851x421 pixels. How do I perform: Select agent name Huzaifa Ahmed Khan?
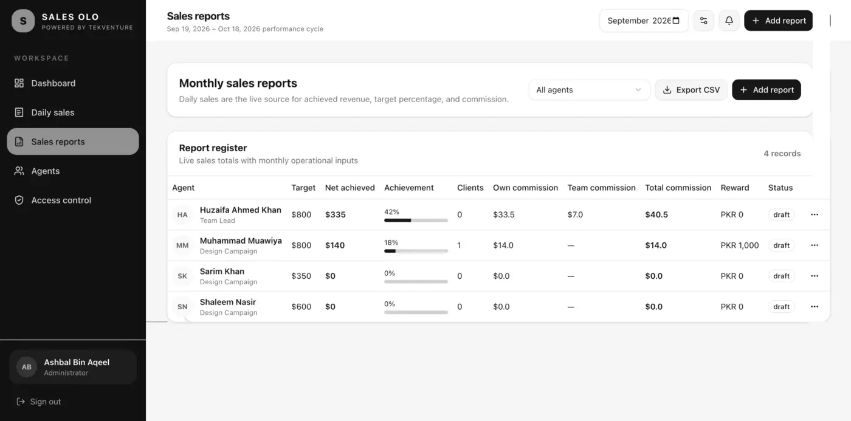click(x=241, y=210)
